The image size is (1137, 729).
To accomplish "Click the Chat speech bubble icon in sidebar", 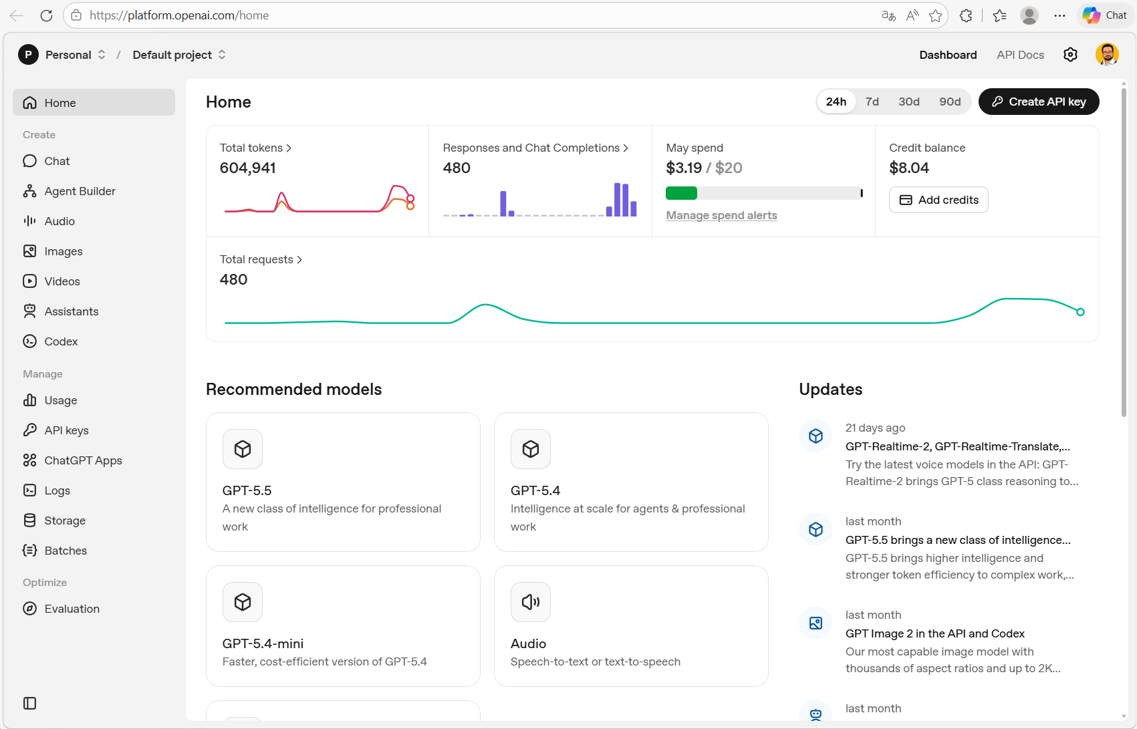I will pyautogui.click(x=29, y=161).
